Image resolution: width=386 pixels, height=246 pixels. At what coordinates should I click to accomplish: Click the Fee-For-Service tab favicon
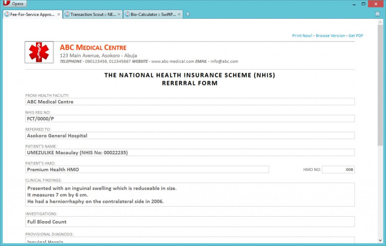7,14
